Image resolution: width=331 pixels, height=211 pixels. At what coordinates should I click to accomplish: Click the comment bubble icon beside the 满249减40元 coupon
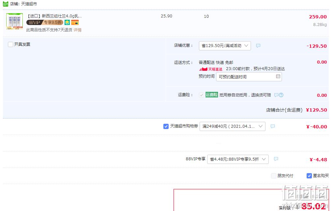point(273,126)
